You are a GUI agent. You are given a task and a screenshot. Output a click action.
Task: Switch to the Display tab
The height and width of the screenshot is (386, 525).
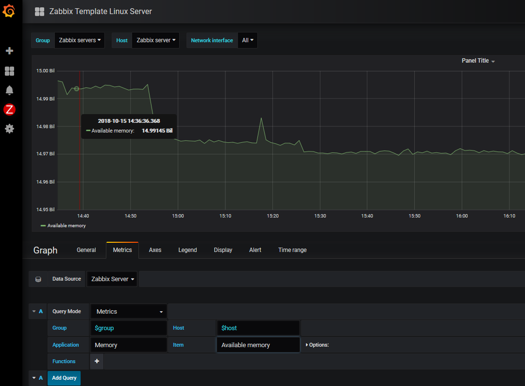pos(223,250)
